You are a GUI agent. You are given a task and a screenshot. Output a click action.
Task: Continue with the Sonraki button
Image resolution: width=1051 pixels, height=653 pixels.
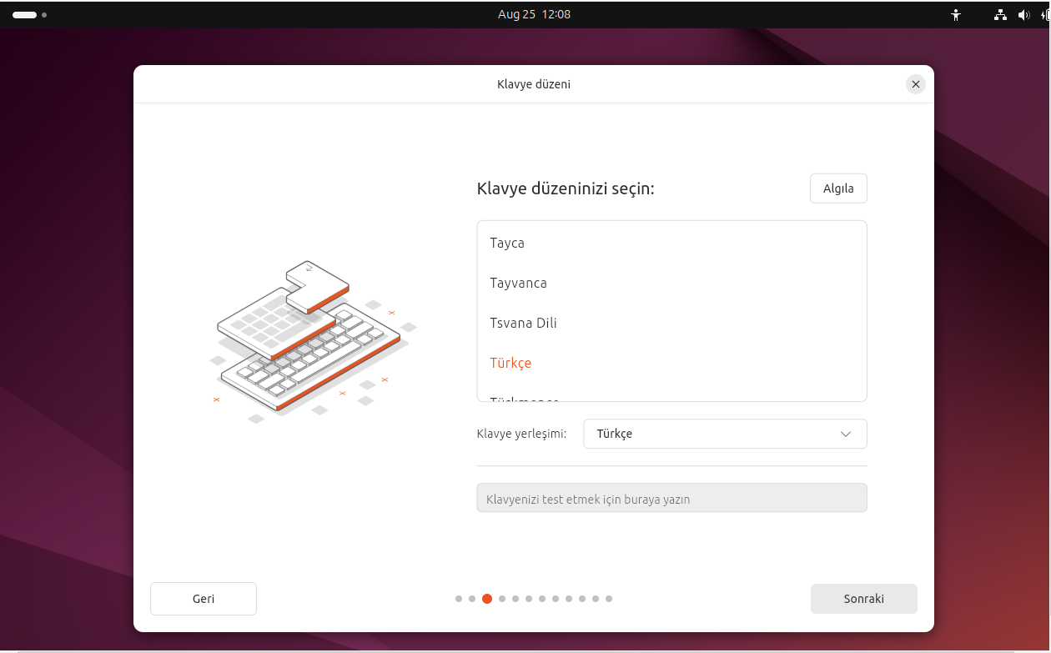pyautogui.click(x=864, y=599)
